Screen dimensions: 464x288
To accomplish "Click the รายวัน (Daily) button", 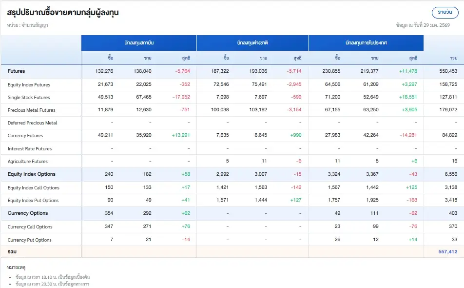I will 446,12.
